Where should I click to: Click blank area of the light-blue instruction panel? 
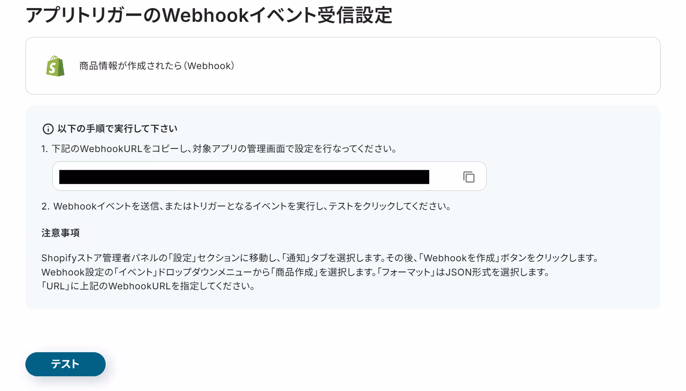pyautogui.click(x=557, y=210)
